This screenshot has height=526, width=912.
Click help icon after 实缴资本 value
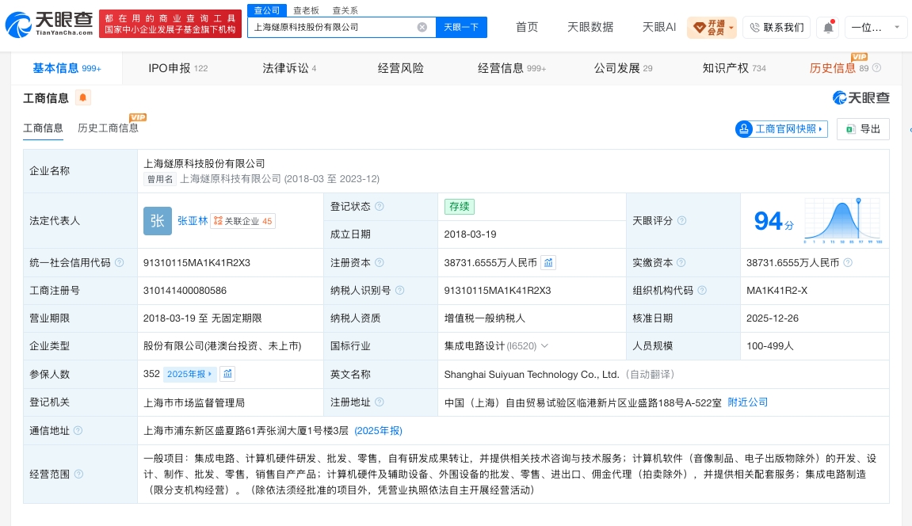point(848,263)
